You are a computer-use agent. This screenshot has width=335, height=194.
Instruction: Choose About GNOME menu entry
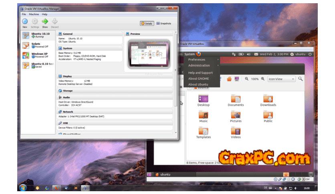click(202, 79)
